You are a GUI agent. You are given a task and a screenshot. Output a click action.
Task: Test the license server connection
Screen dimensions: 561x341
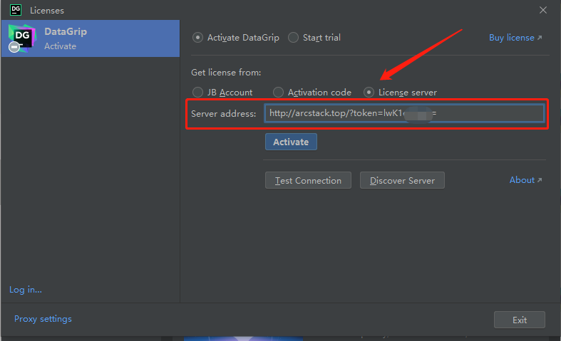pos(308,180)
